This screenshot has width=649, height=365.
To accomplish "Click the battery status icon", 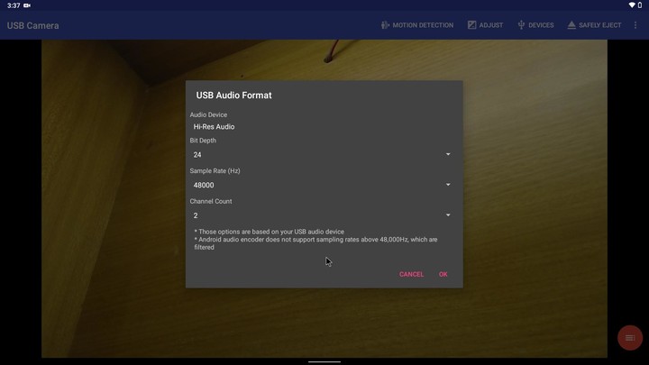I will click(641, 5).
